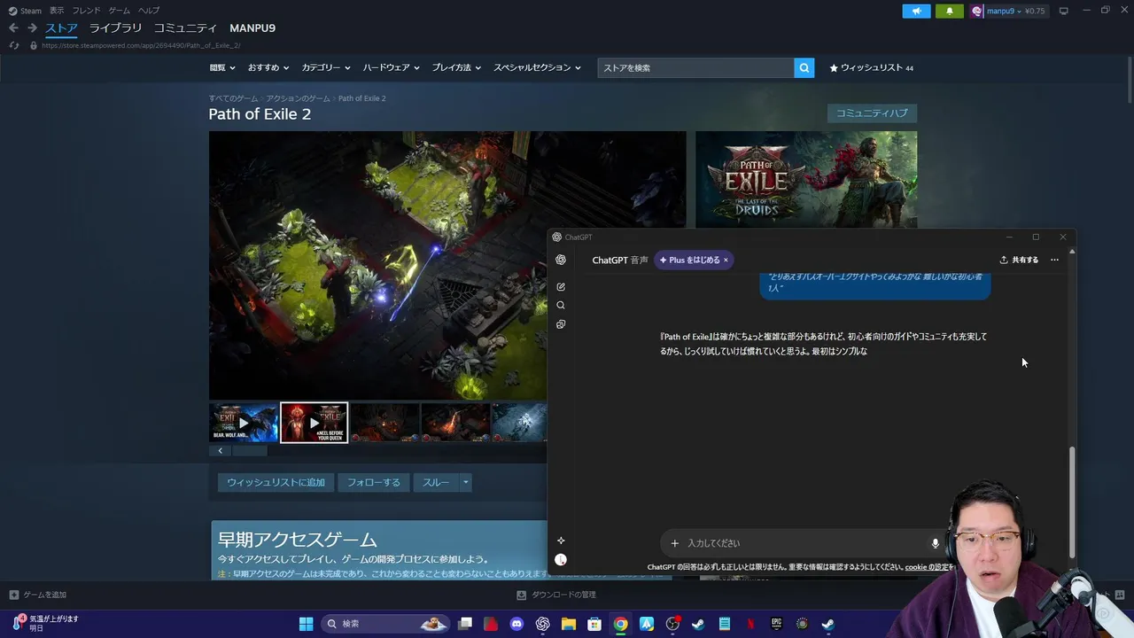Click the thumbnail strip left scroll arrow

[221, 450]
